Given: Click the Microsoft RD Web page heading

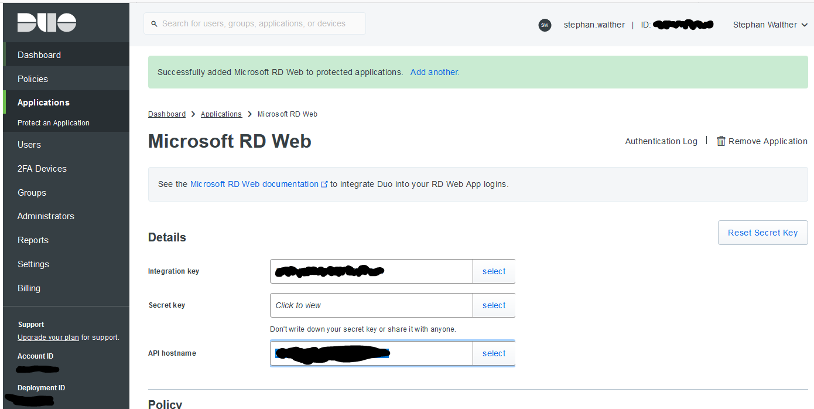Looking at the screenshot, I should 230,141.
